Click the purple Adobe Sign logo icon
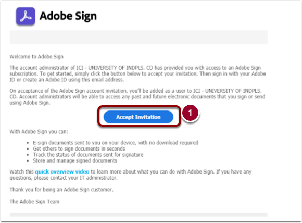This screenshot has width=302, height=223. tap(26, 16)
